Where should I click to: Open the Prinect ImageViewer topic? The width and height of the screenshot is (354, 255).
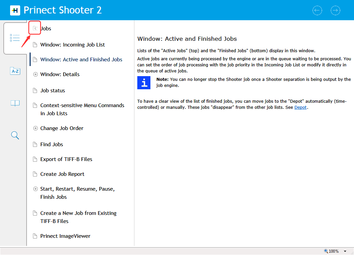[x=65, y=236]
